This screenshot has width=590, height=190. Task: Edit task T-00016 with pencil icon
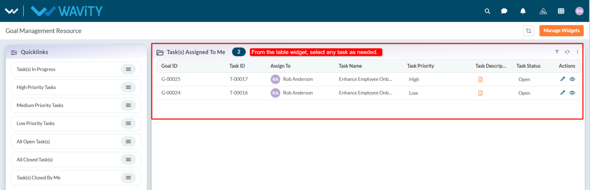click(x=563, y=93)
